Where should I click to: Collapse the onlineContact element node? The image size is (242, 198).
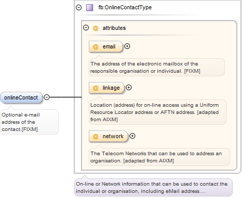click(46, 97)
